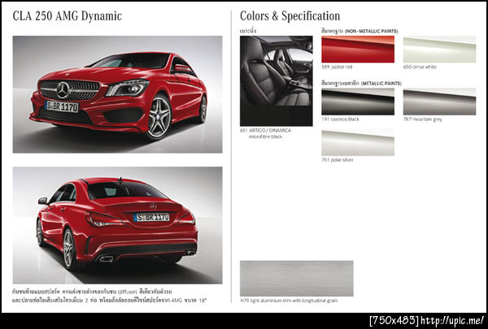Click the '651 ARTICO / DINAMICA' caption
Viewport: 488px width, 329px height.
click(265, 131)
